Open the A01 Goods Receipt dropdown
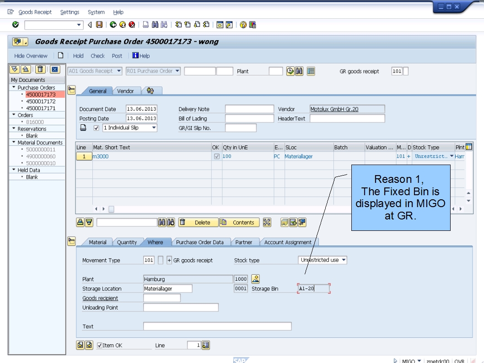The image size is (484, 363). point(119,71)
